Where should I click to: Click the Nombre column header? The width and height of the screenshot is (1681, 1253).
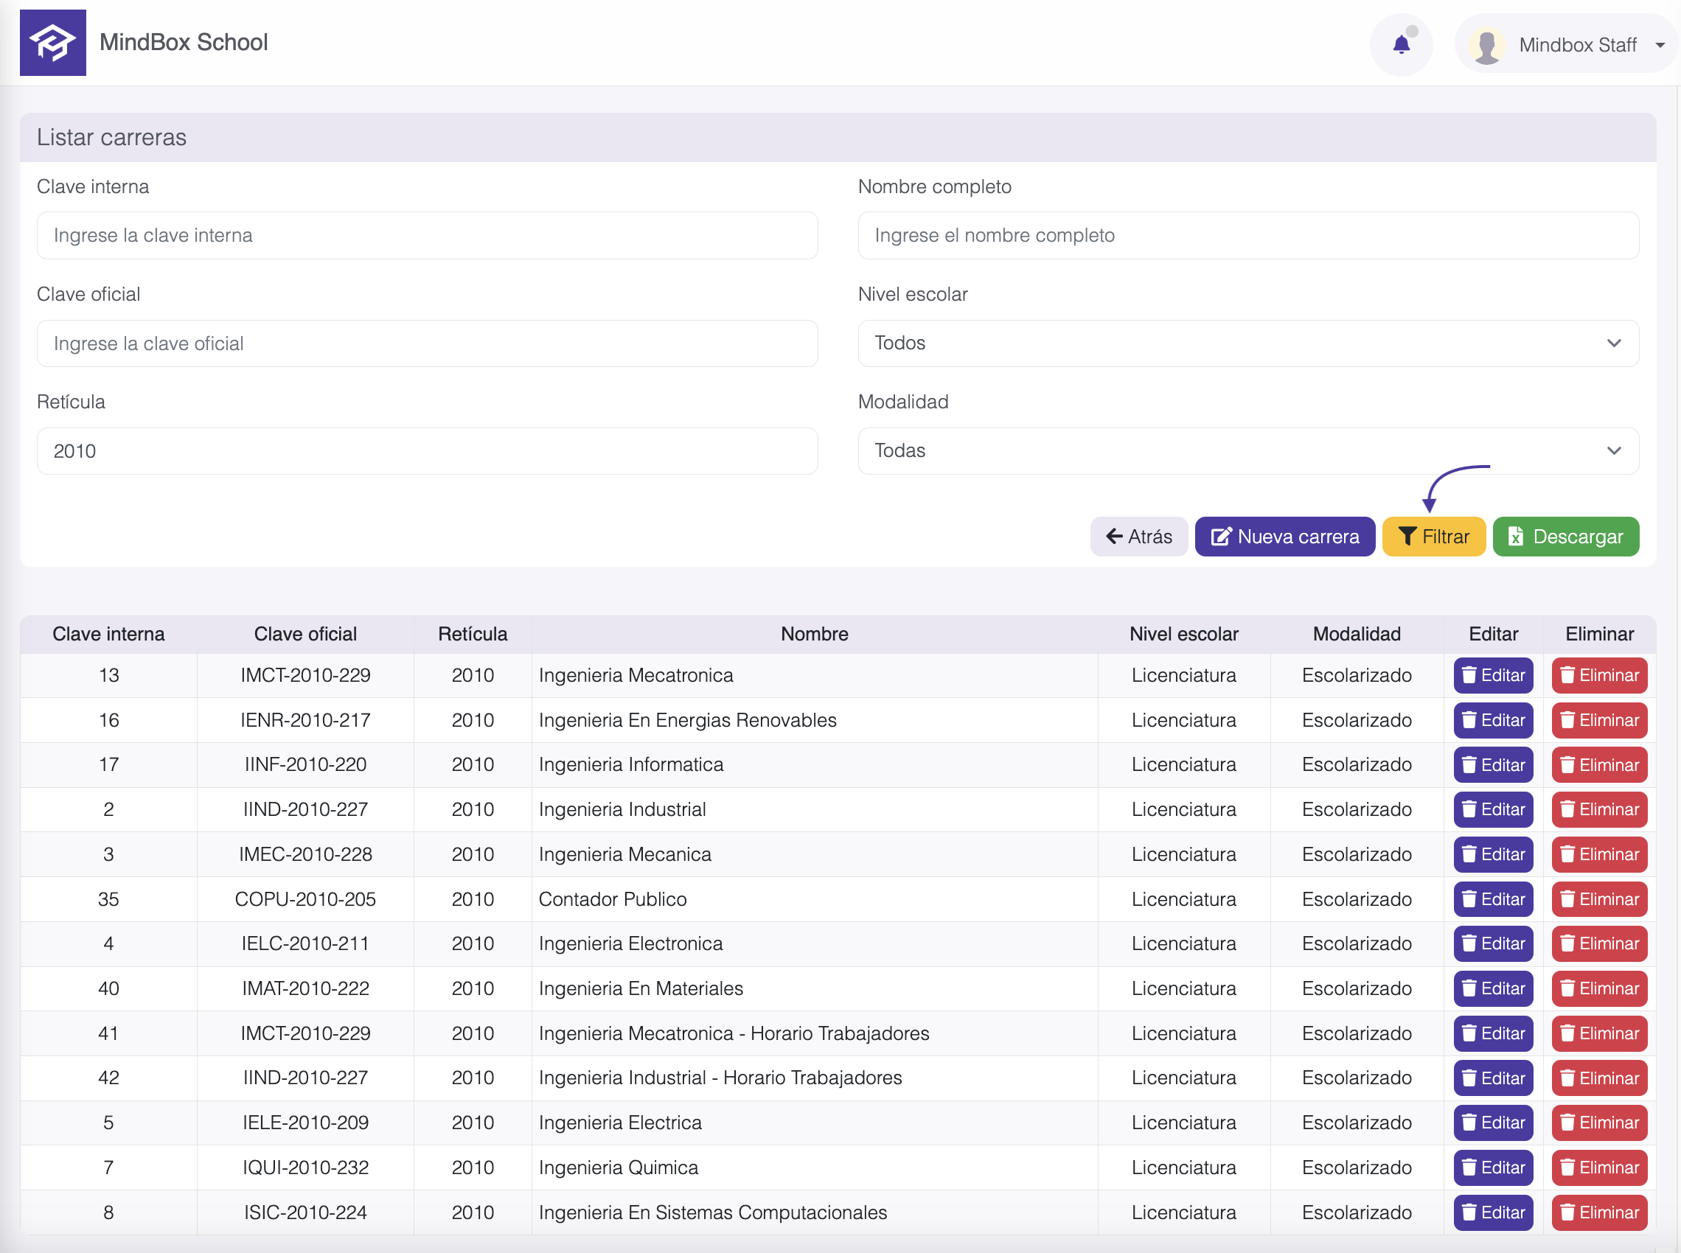[814, 634]
